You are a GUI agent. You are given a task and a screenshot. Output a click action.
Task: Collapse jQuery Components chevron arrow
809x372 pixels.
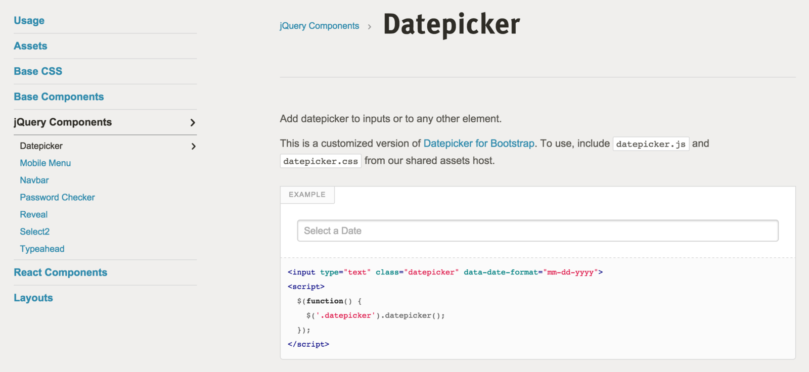[193, 122]
